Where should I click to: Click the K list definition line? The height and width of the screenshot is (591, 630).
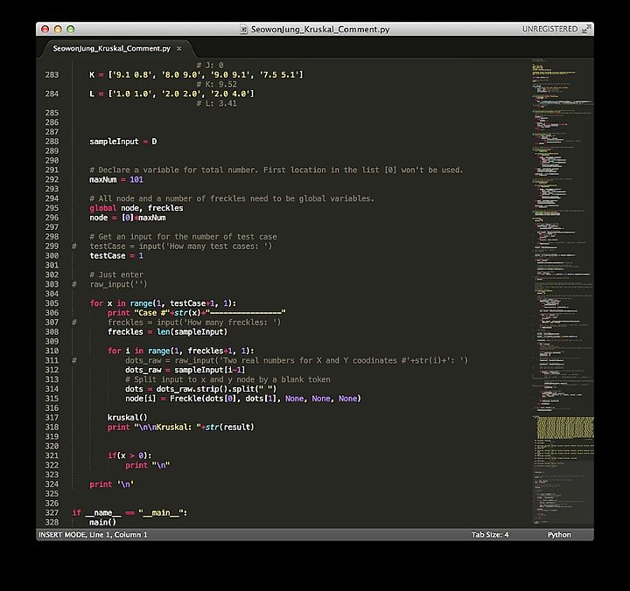point(197,74)
